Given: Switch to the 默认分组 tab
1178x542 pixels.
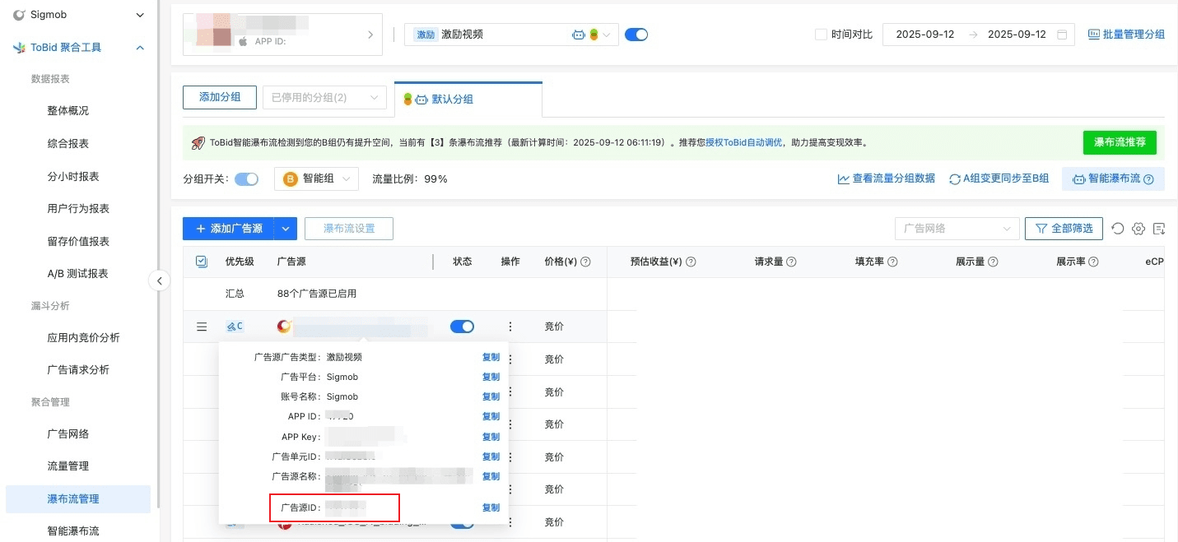Looking at the screenshot, I should click(x=468, y=100).
